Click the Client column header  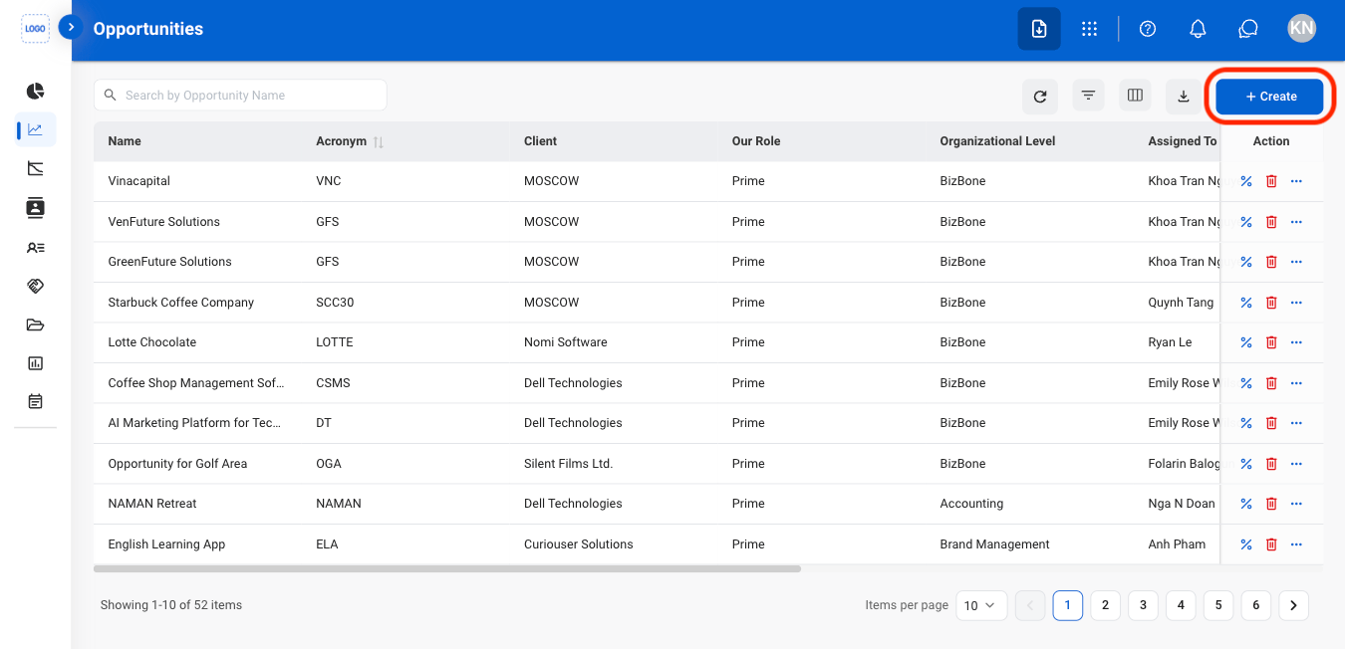[541, 141]
